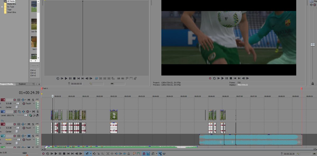Select the Normal Edit tool

coord(87,153)
